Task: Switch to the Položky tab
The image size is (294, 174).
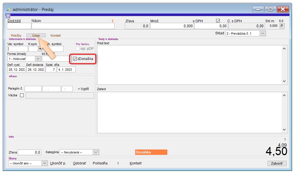Action: click(x=16, y=35)
